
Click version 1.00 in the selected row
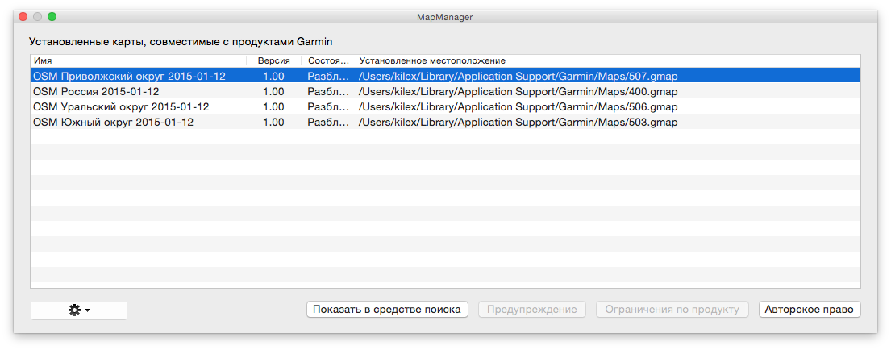coord(274,76)
